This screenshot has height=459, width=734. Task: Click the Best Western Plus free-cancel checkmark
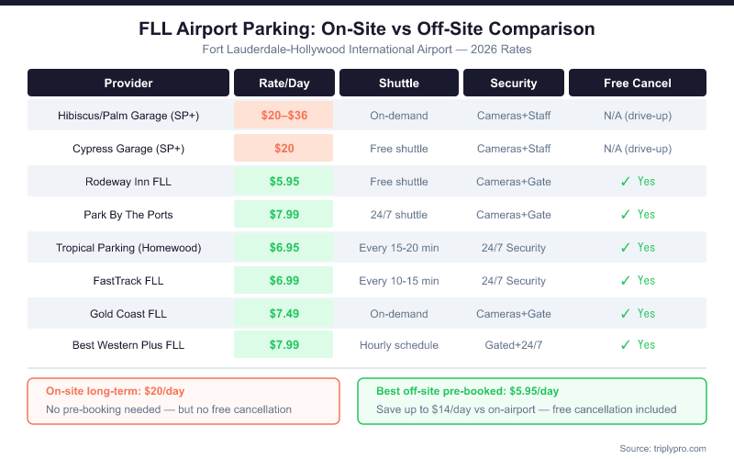[x=625, y=345]
